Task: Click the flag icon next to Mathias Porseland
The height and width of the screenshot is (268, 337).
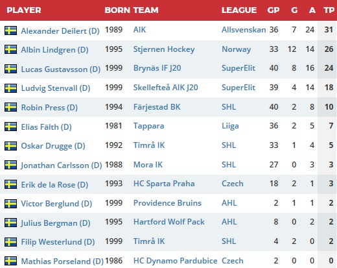Action: click(x=10, y=261)
